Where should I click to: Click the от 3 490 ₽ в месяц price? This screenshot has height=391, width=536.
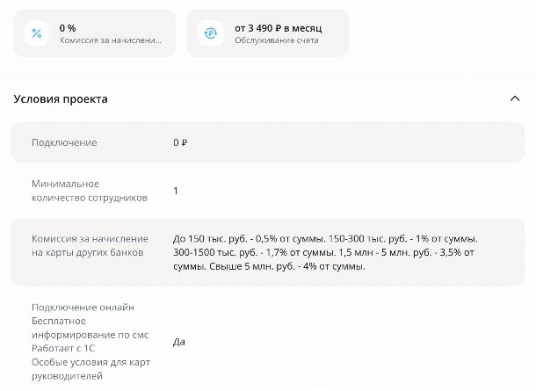[x=279, y=28]
